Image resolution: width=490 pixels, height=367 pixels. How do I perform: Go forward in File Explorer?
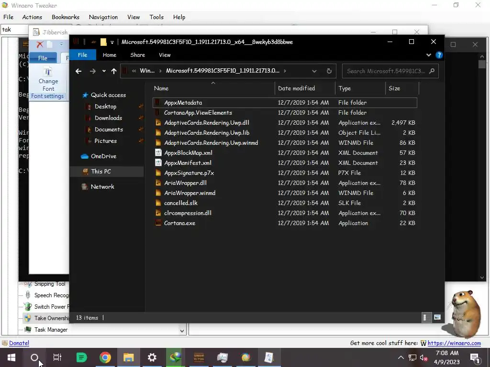pyautogui.click(x=92, y=71)
